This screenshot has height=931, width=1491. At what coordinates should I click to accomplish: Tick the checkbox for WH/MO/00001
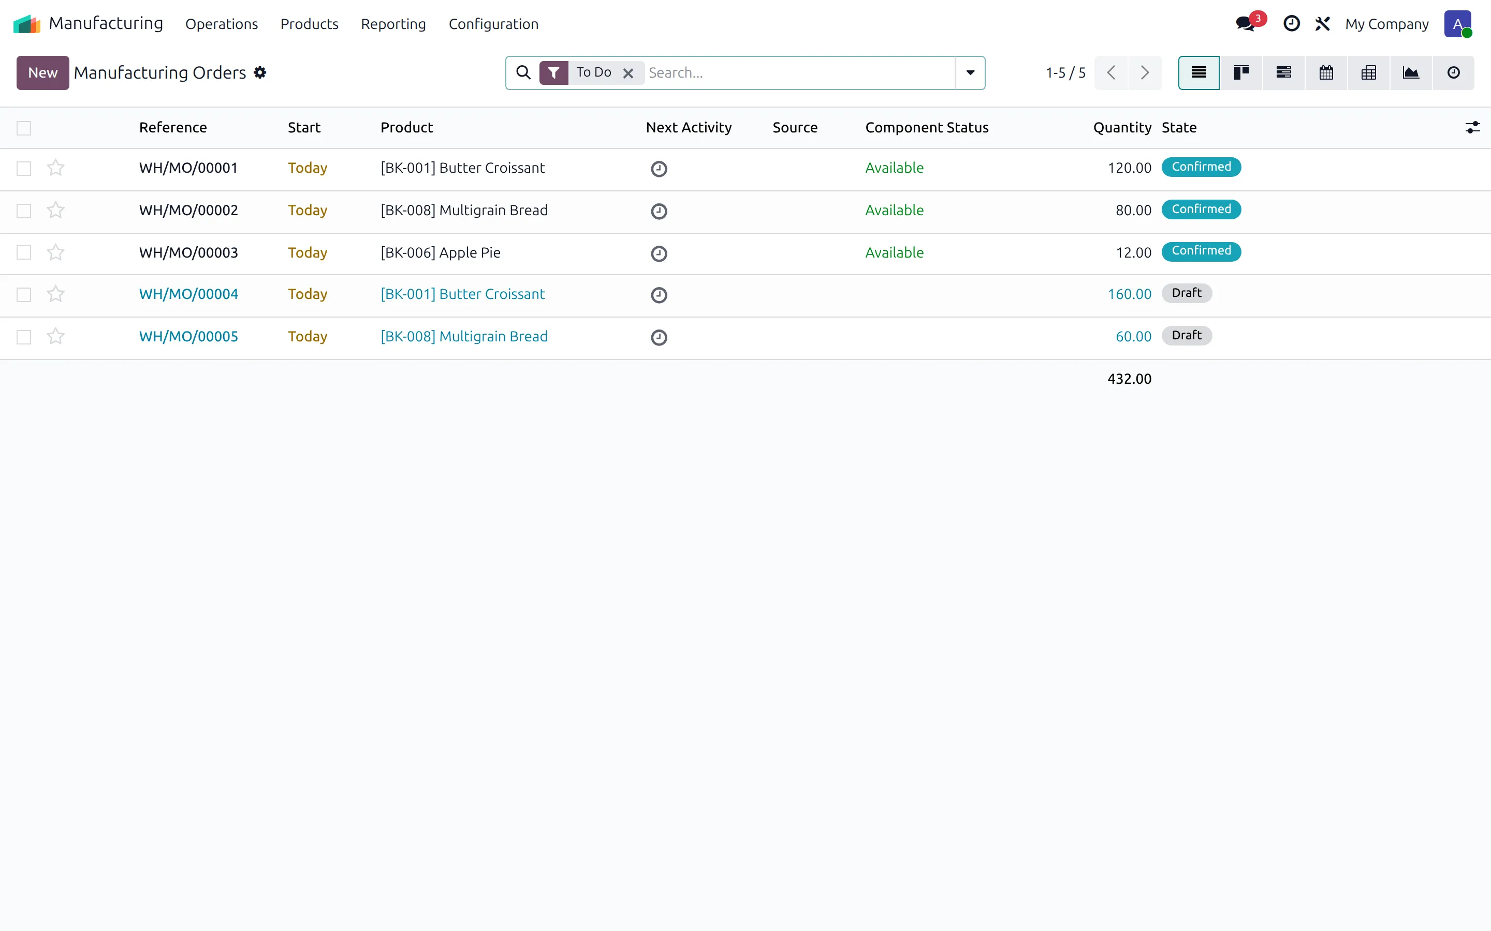24,169
